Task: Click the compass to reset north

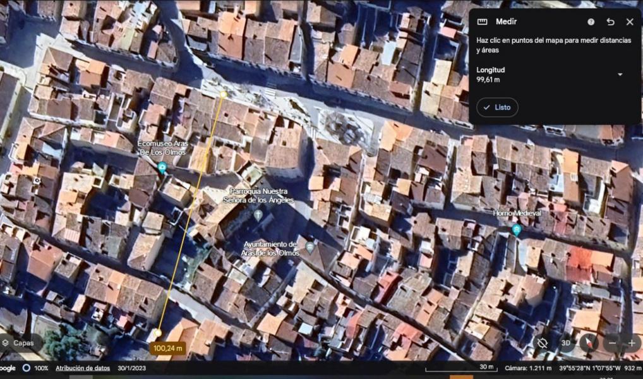Action: (x=589, y=343)
